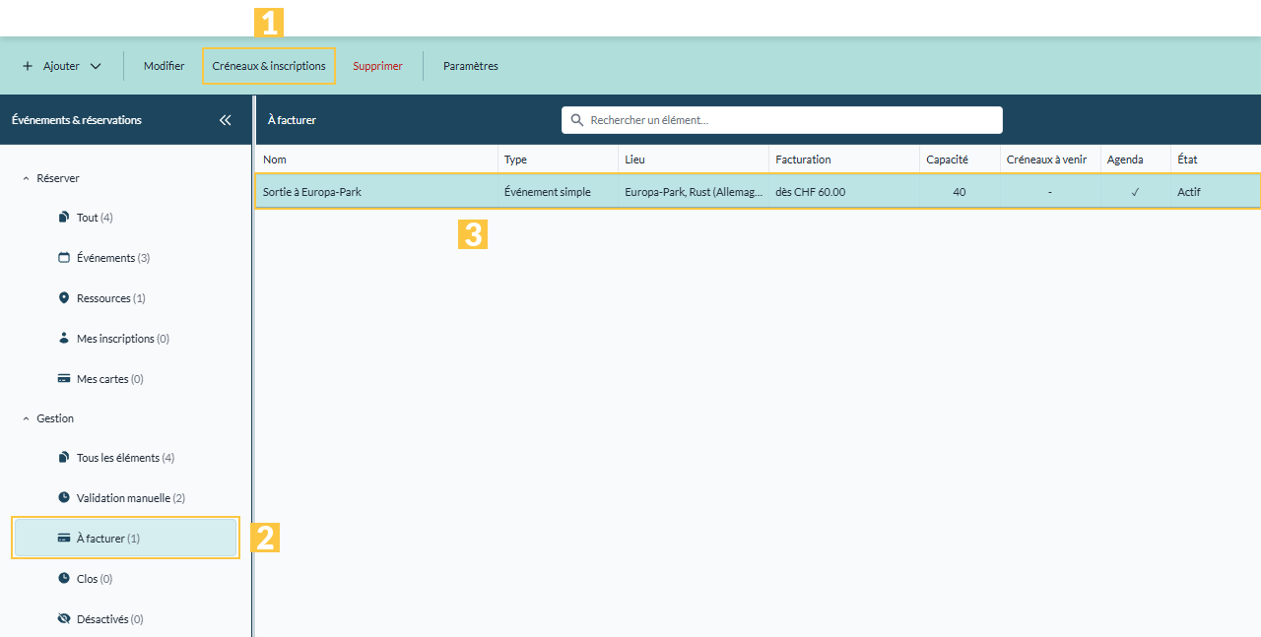This screenshot has height=637, width=1261.
Task: Sort by Créneaux à venir column header
Action: [1045, 159]
